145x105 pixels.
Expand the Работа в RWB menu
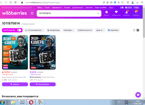(101, 8)
